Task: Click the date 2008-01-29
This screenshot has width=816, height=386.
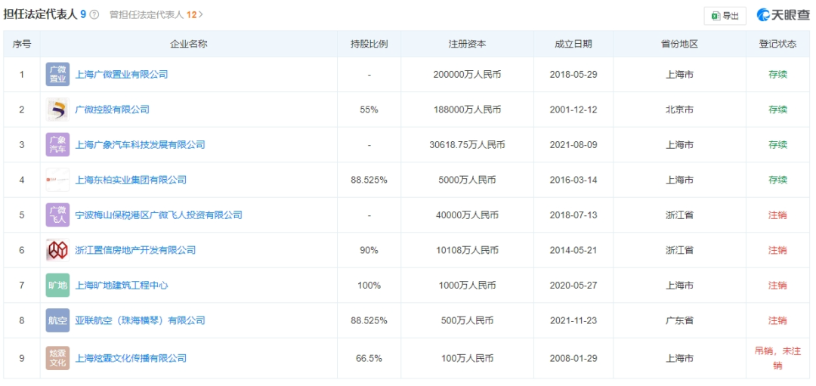Action: tap(573, 358)
